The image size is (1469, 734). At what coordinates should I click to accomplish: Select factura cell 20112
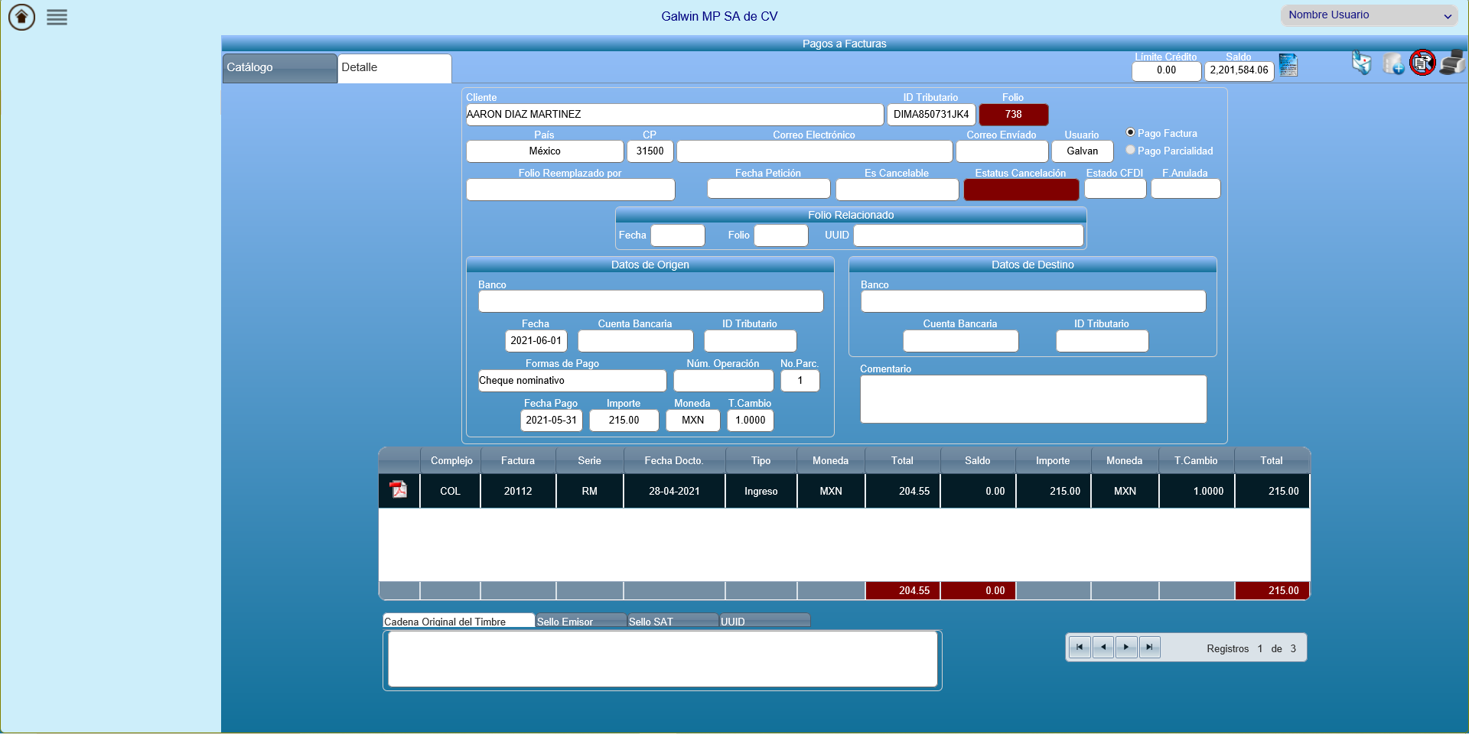coord(518,491)
